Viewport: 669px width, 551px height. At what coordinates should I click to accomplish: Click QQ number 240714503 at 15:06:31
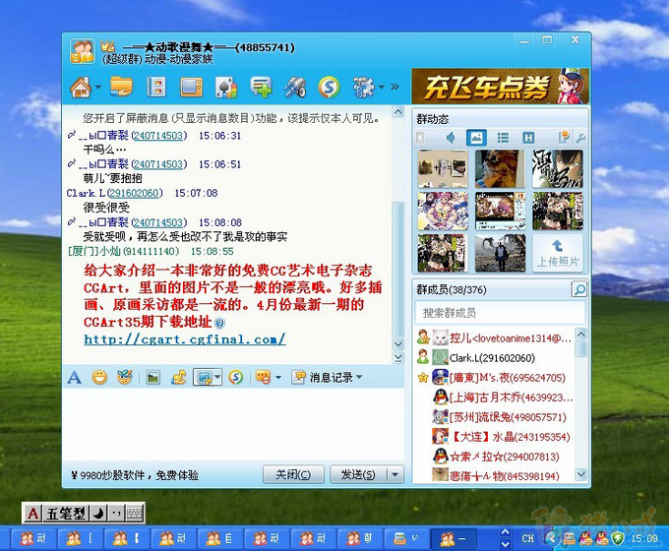point(159,136)
